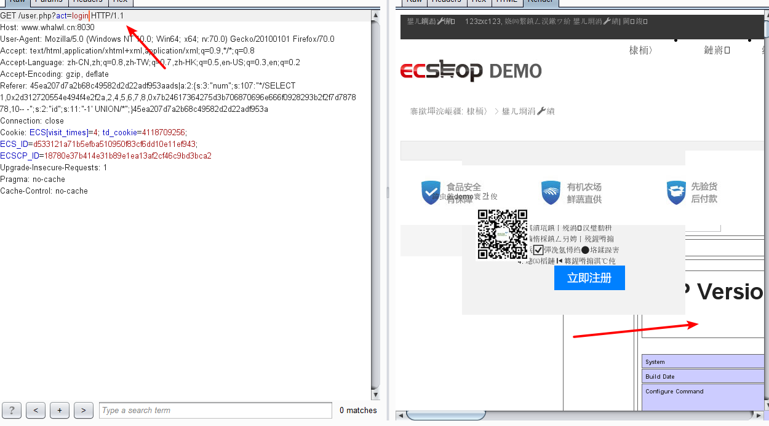
Task: Click the 'ECS[visit_times]=4' cookie value
Action: [x=64, y=132]
